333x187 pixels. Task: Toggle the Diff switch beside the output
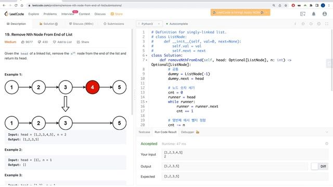[x=319, y=166]
